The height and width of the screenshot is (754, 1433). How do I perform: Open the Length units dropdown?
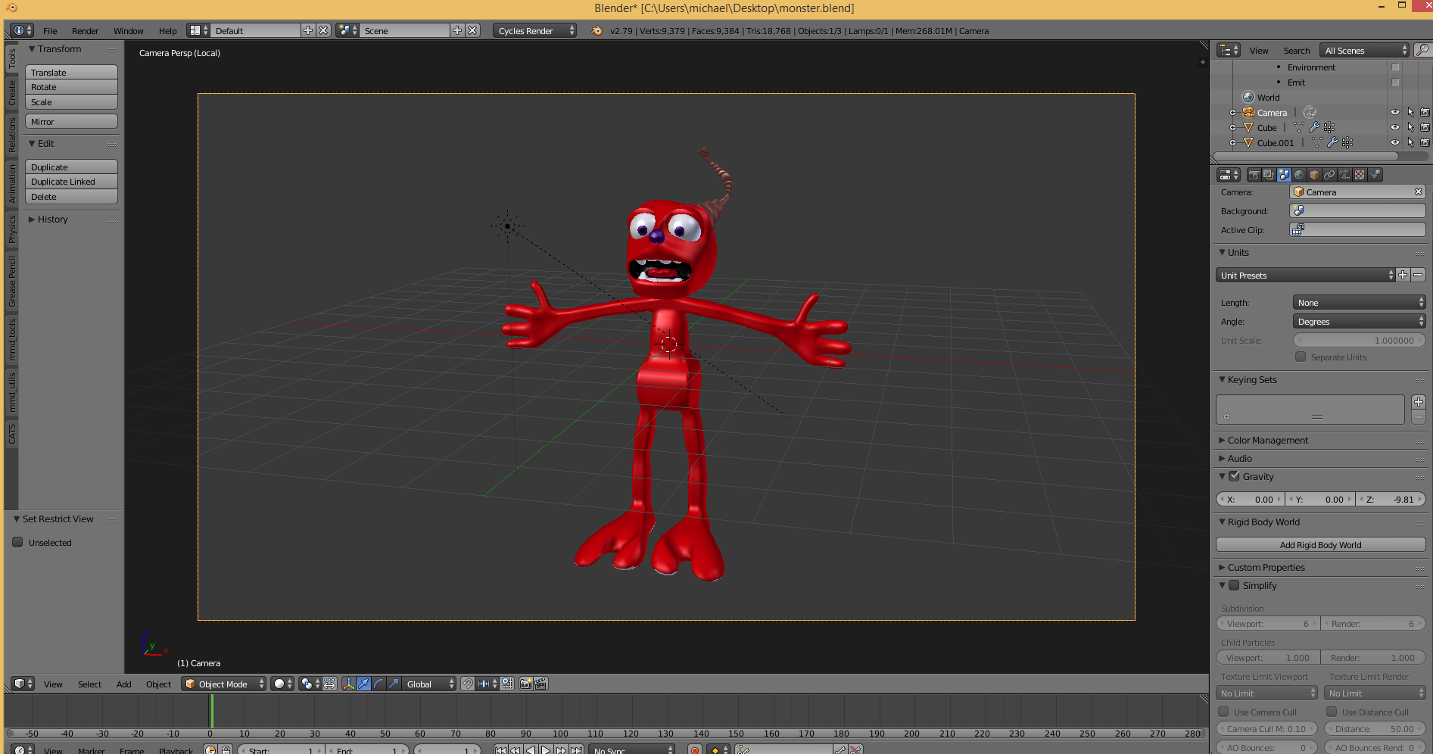click(x=1359, y=302)
